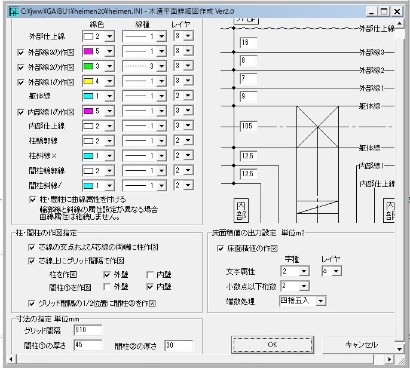Viewport: 410px width, 368px height.
Task: Check 柱を作図 内壁 checkbox
Action: pyautogui.click(x=150, y=275)
